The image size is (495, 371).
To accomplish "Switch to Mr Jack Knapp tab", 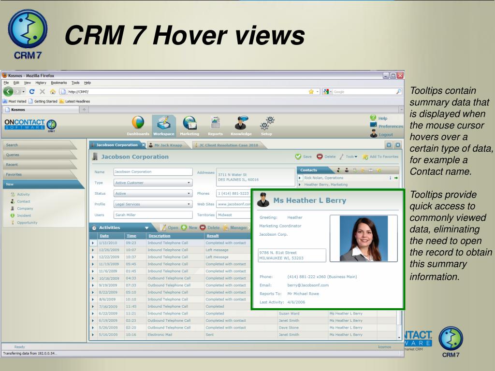I will click(168, 145).
